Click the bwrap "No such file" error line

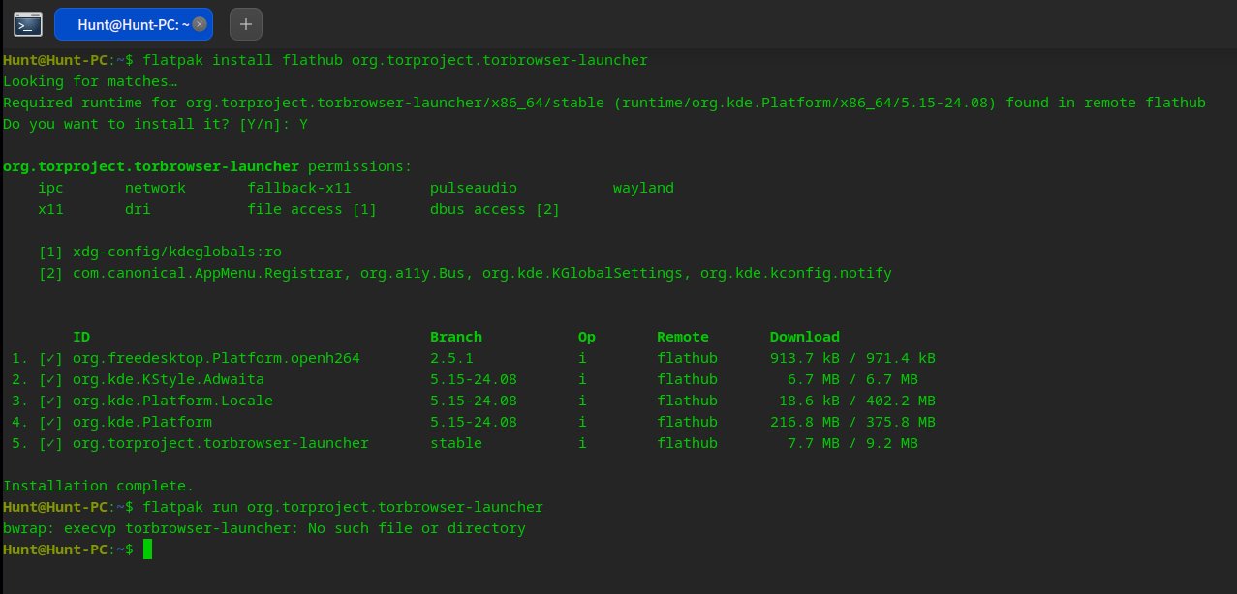pos(264,528)
